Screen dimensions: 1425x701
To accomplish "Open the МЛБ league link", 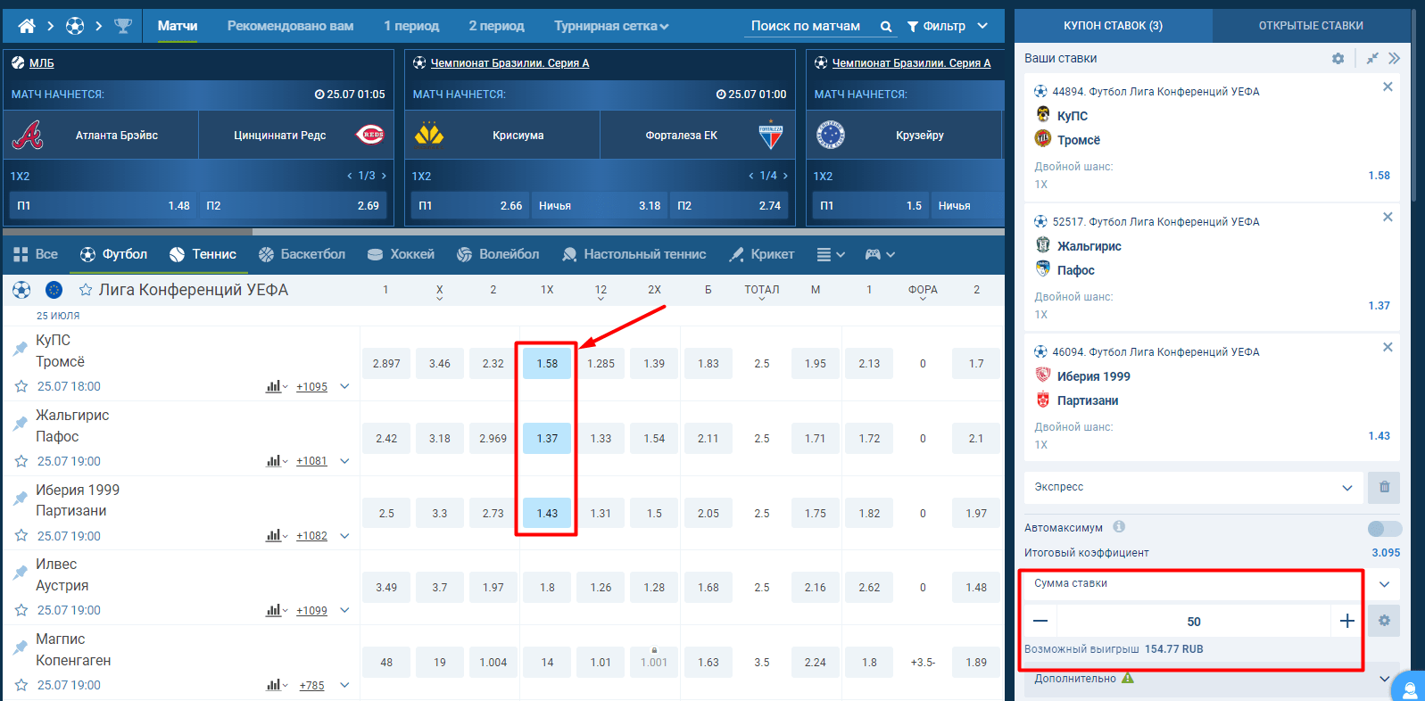I will tap(41, 63).
